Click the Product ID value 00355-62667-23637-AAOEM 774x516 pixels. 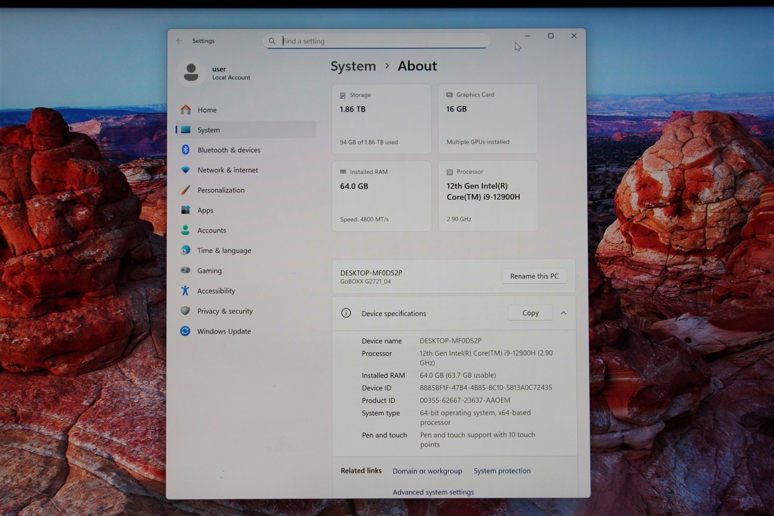465,400
